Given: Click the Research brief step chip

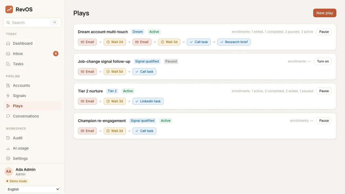Looking at the screenshot, I should [x=234, y=42].
